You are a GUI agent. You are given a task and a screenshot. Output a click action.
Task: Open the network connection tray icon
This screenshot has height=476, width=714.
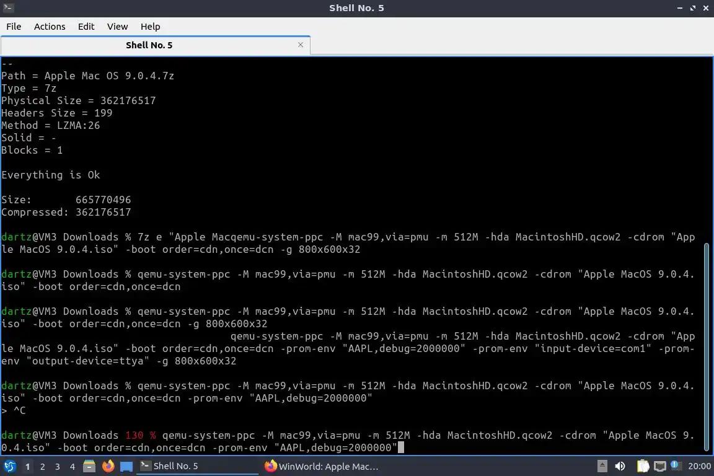pos(659,466)
